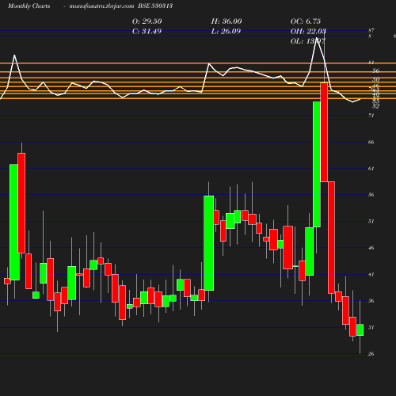Image resolution: width=396 pixels, height=396 pixels.
Task: Click the tall red candle at chart peak
Action: coord(324,132)
